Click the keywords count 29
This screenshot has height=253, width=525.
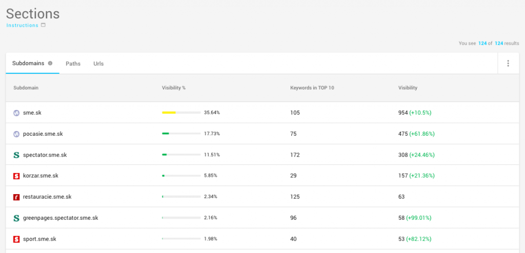point(293,176)
